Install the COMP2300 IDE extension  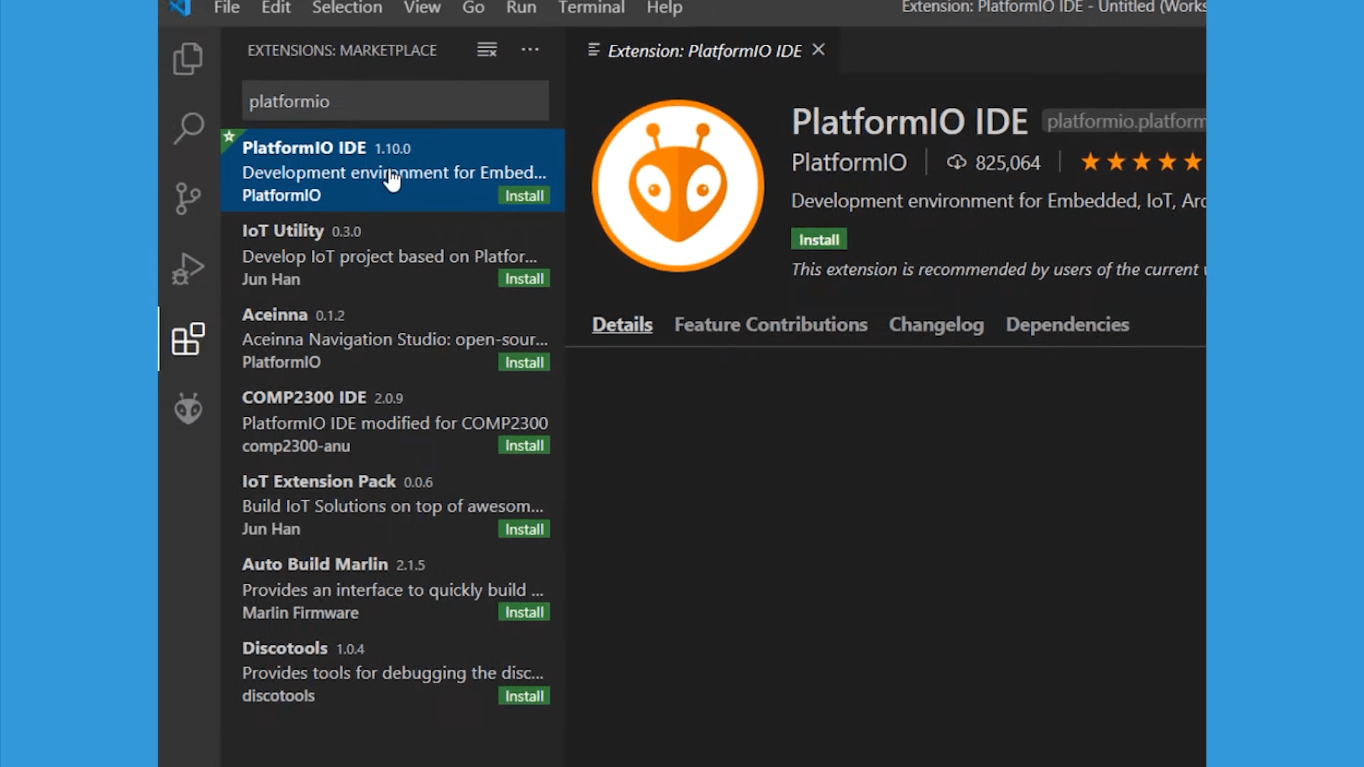coord(524,446)
